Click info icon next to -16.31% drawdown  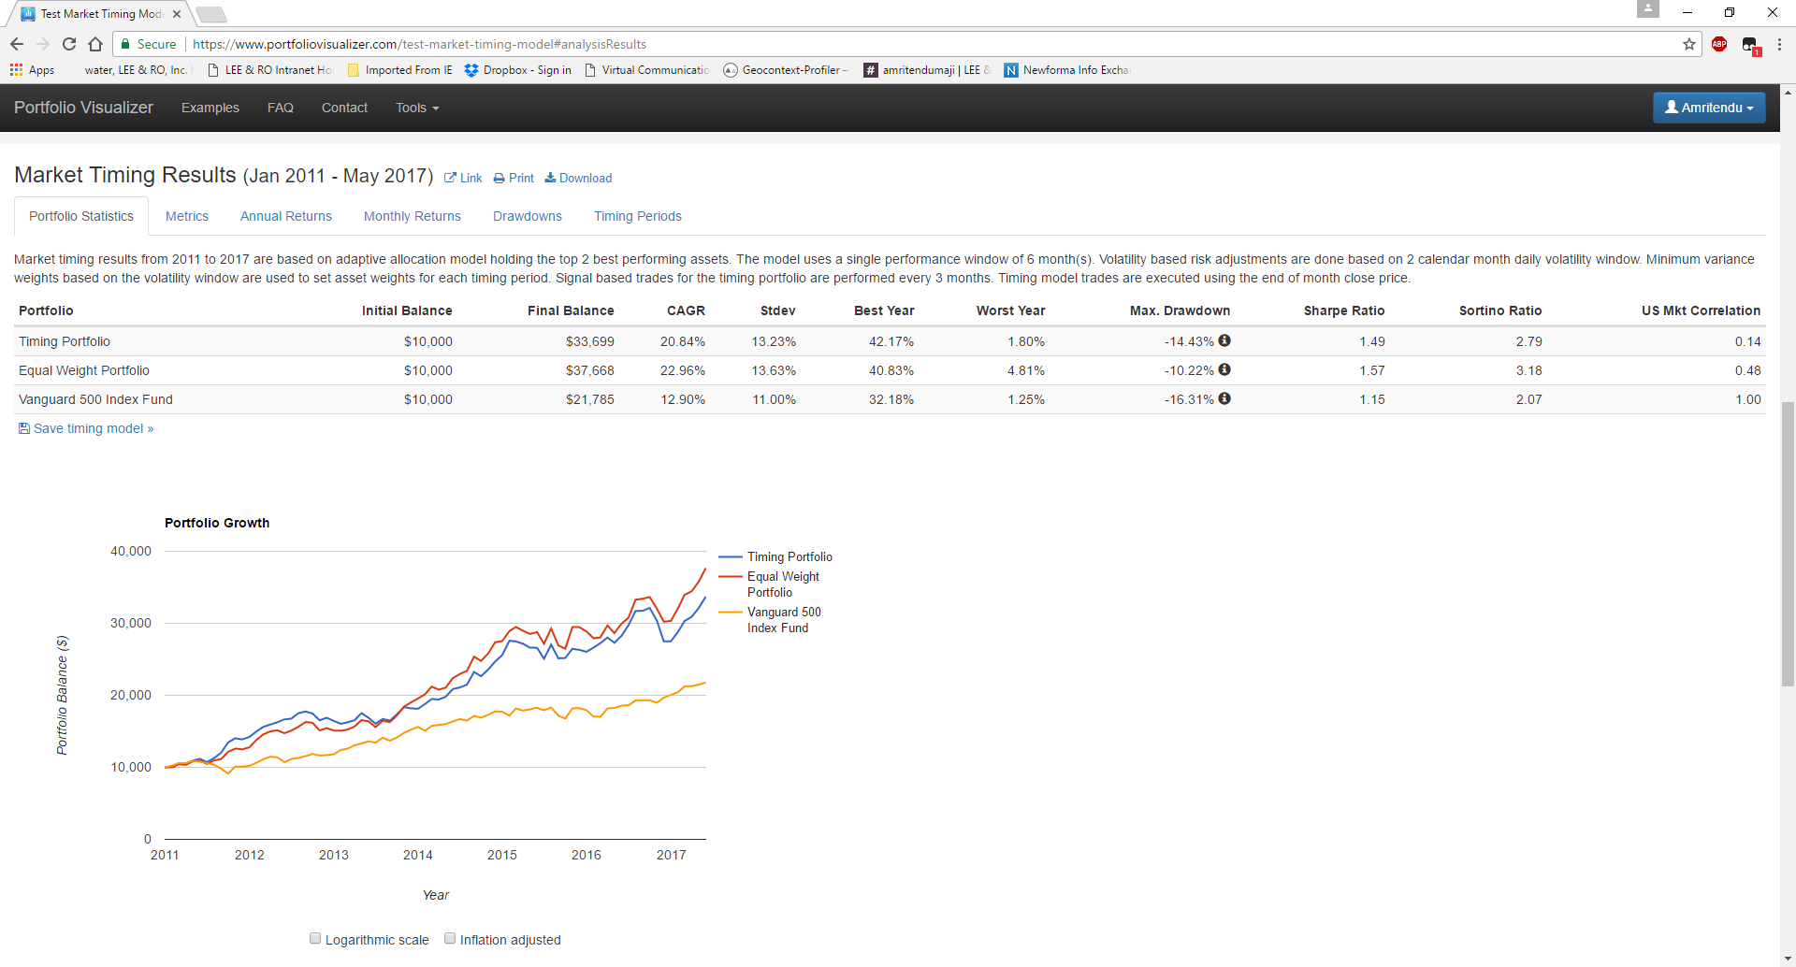coord(1224,399)
